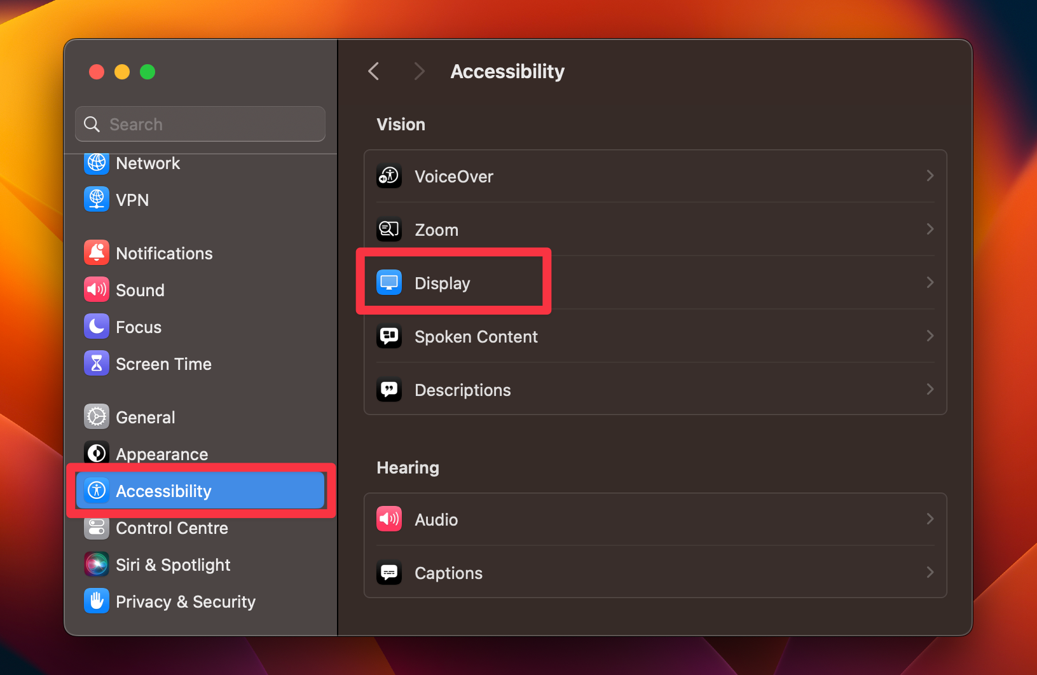Select the Focus moon icon
This screenshot has width=1037, height=675.
(x=96, y=326)
